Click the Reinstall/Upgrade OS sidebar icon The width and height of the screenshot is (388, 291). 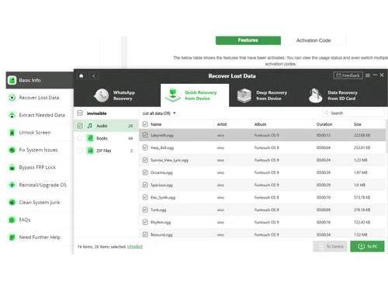12,185
